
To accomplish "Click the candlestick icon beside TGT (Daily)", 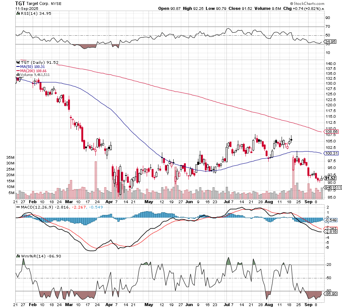I will coord(18,63).
